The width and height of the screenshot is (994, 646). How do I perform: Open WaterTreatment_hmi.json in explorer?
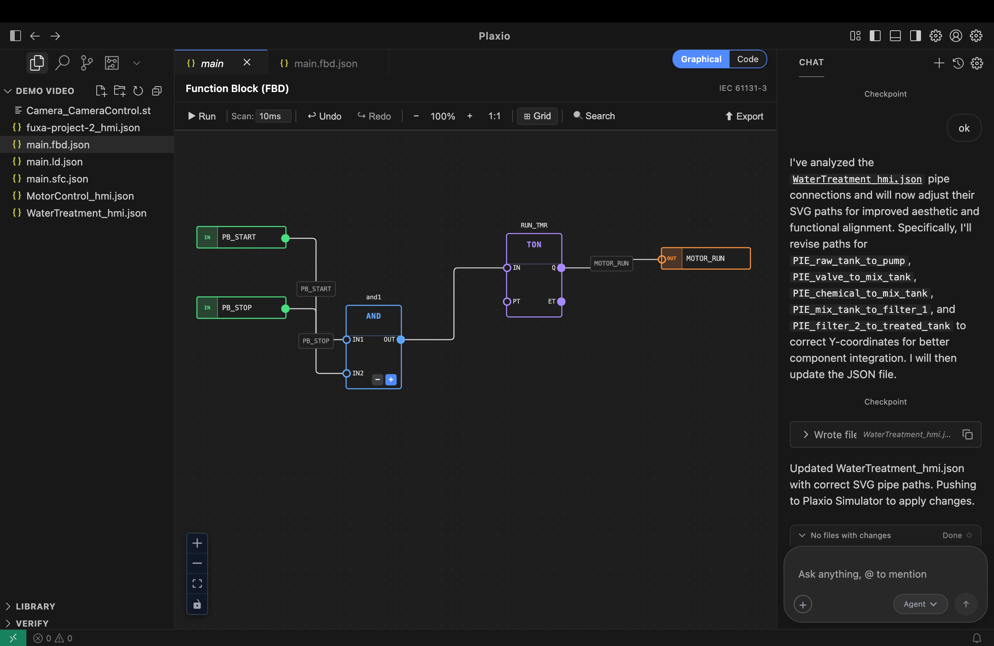pos(86,213)
